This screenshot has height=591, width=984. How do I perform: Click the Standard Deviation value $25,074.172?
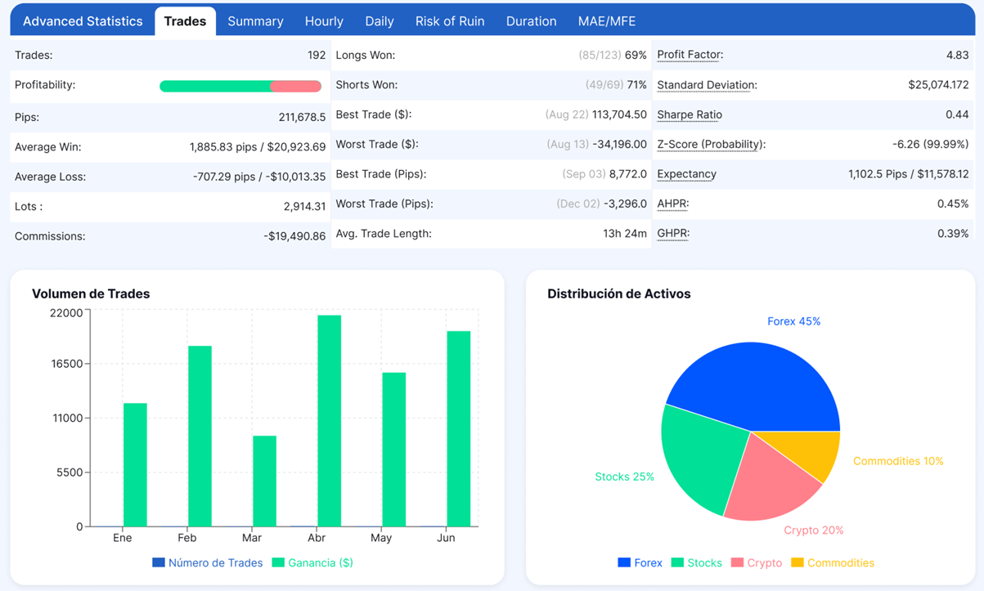(x=938, y=85)
